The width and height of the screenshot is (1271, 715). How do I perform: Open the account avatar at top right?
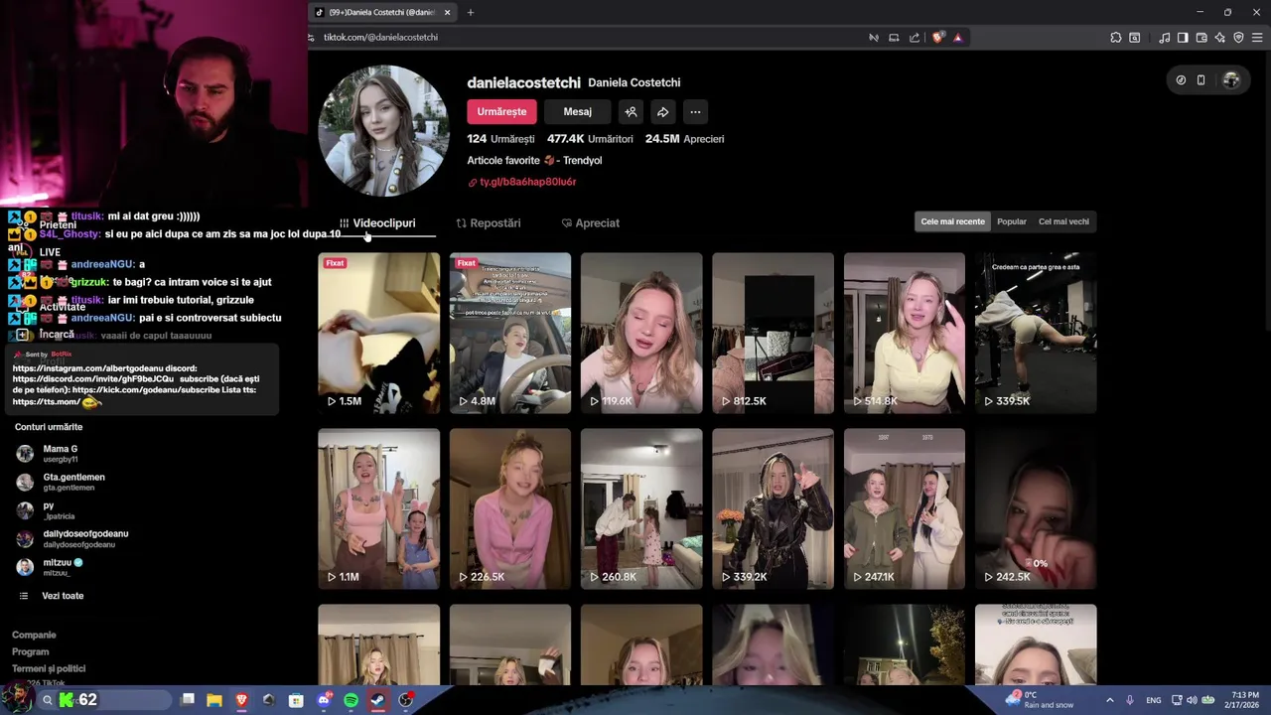point(1231,80)
